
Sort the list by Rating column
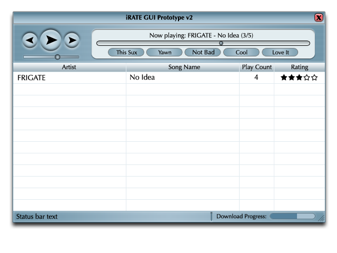click(x=299, y=67)
